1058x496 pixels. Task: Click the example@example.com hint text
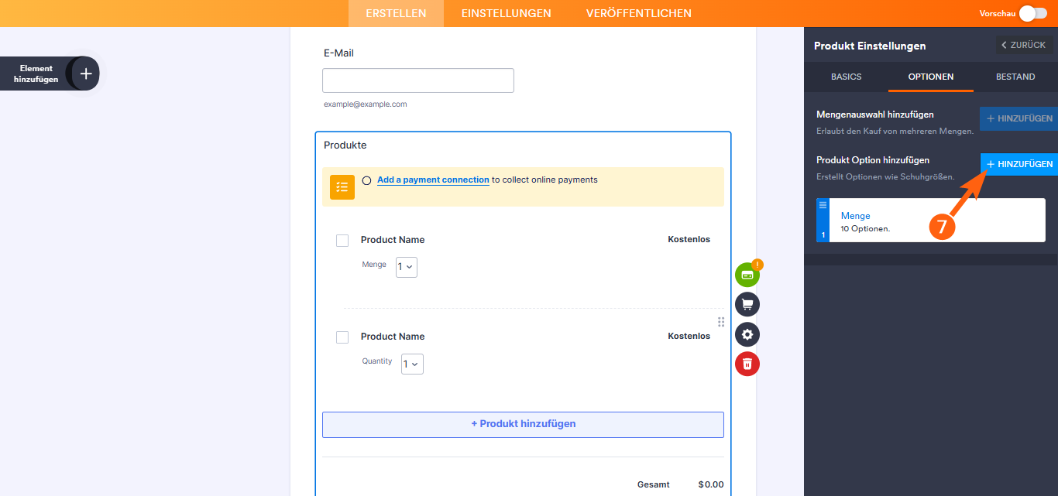365,104
